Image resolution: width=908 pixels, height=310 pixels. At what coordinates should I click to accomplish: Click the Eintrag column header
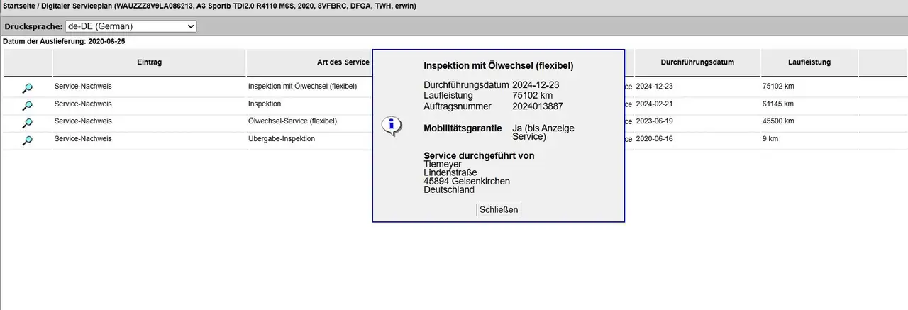pyautogui.click(x=149, y=62)
